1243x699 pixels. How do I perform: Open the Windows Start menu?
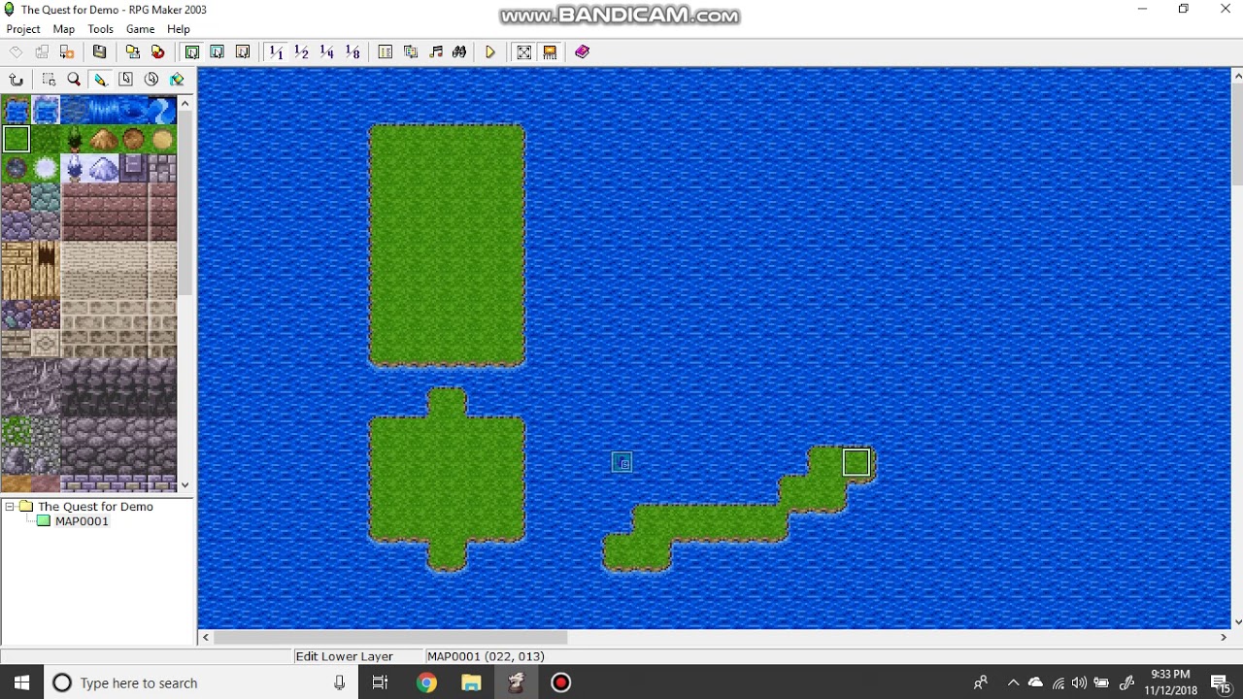(x=21, y=682)
